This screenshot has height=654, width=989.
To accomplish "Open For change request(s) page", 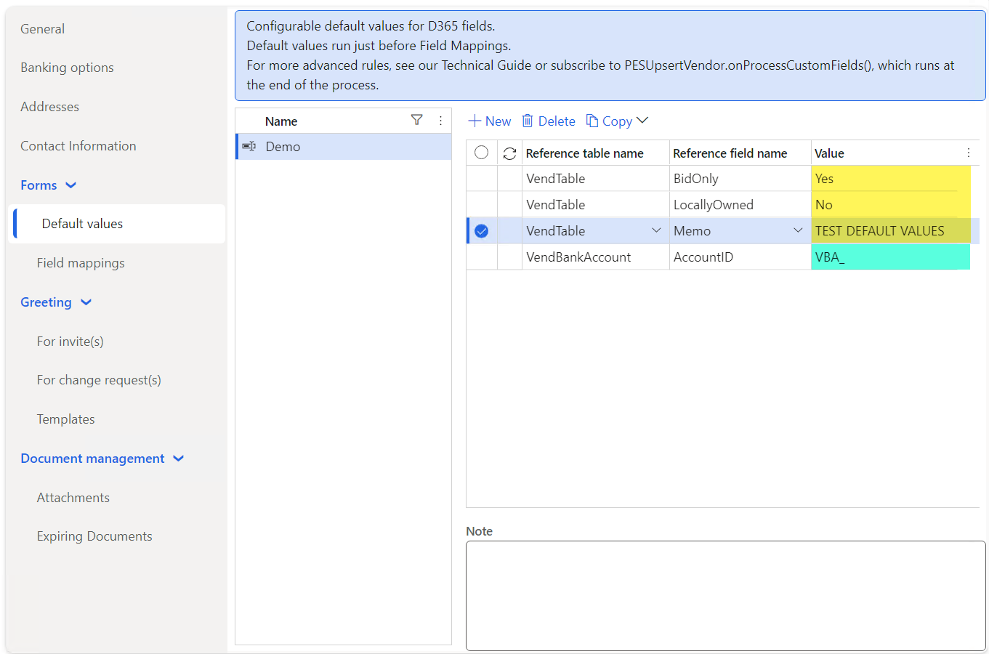I will tap(99, 380).
